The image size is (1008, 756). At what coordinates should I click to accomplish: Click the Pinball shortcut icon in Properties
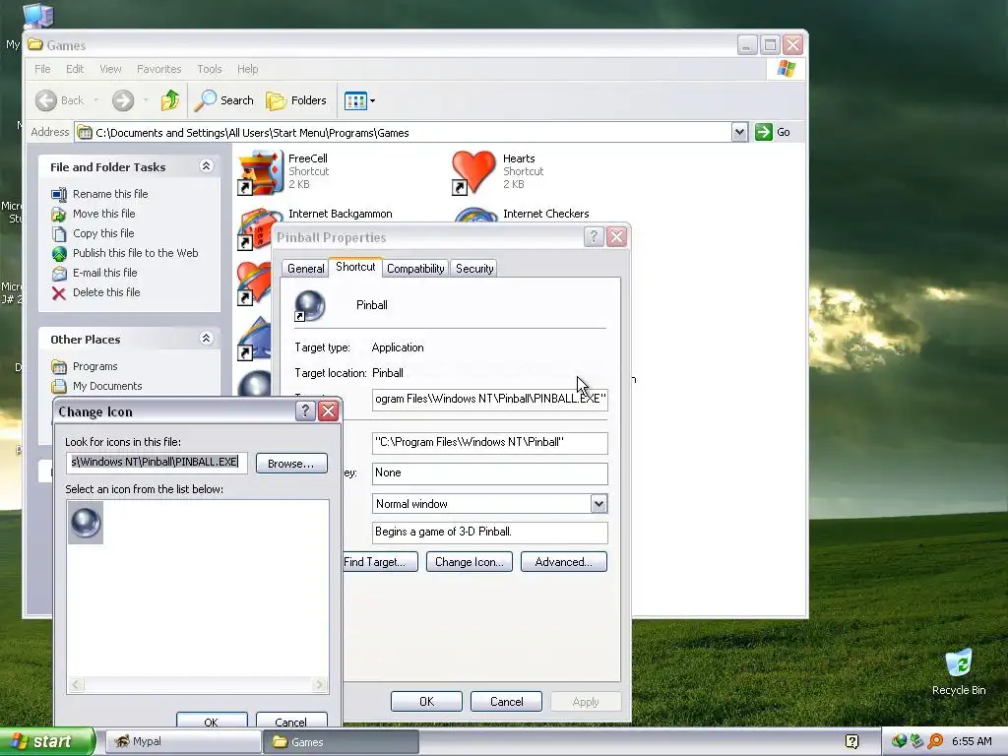coord(309,306)
